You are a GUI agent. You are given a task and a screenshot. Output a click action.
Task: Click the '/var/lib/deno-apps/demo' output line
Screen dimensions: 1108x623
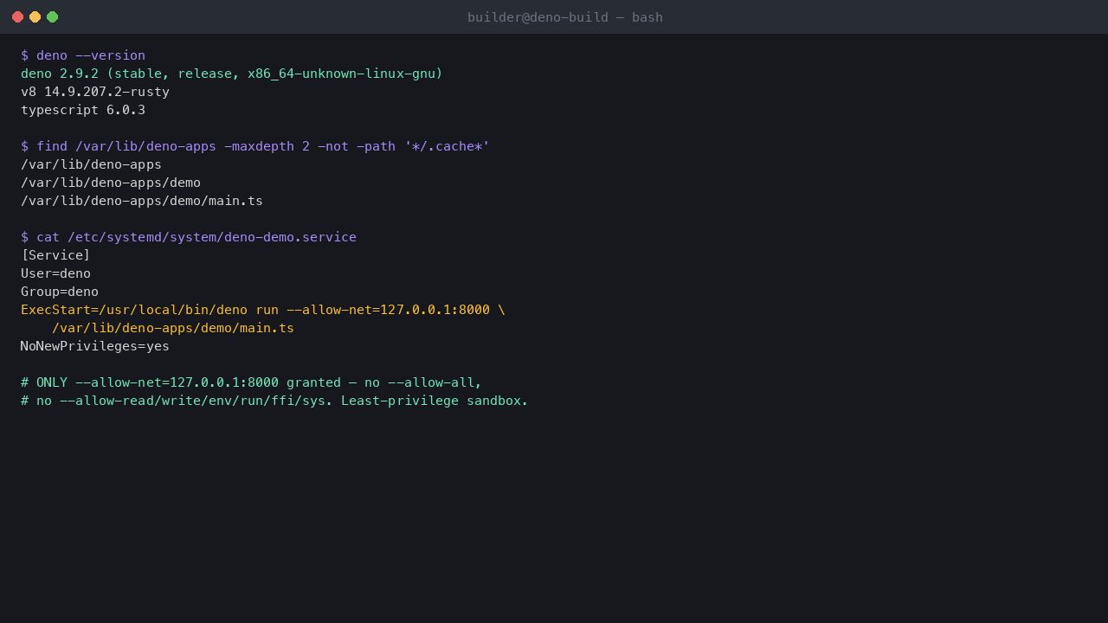point(111,183)
